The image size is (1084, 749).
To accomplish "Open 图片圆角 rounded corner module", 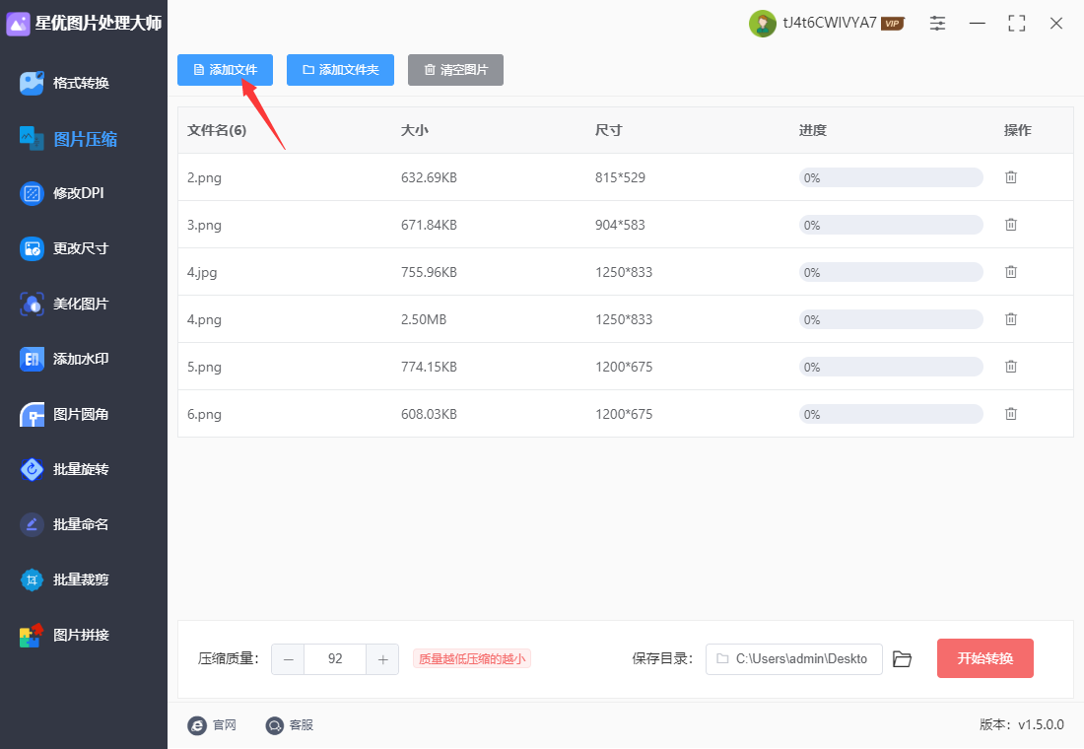I will pyautogui.click(x=64, y=414).
